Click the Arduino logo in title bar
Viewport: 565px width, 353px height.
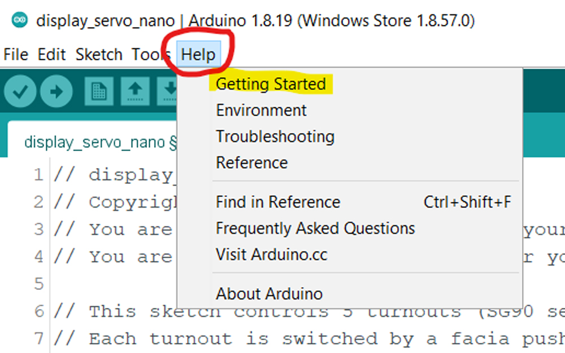pyautogui.click(x=19, y=20)
